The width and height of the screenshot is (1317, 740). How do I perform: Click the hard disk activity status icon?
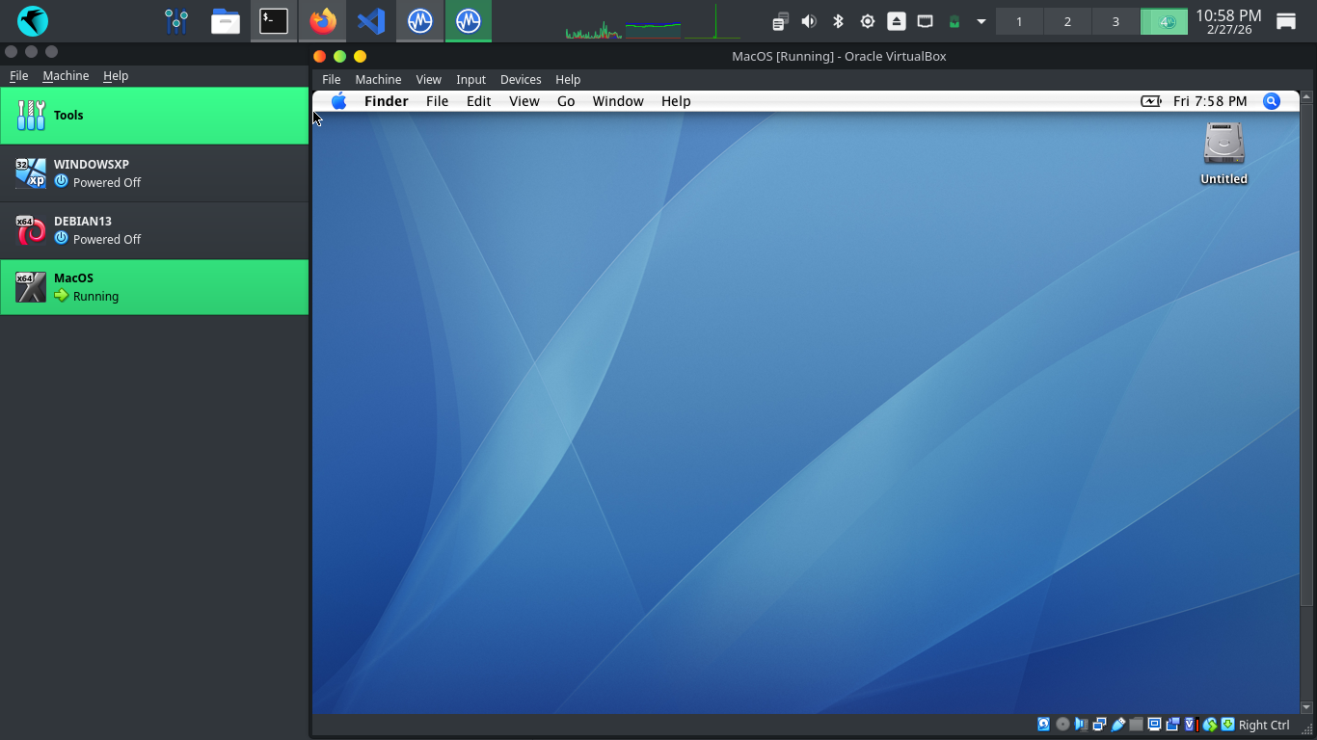(1043, 725)
